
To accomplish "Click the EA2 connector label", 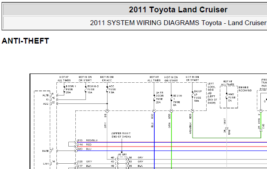I will point(229,132).
